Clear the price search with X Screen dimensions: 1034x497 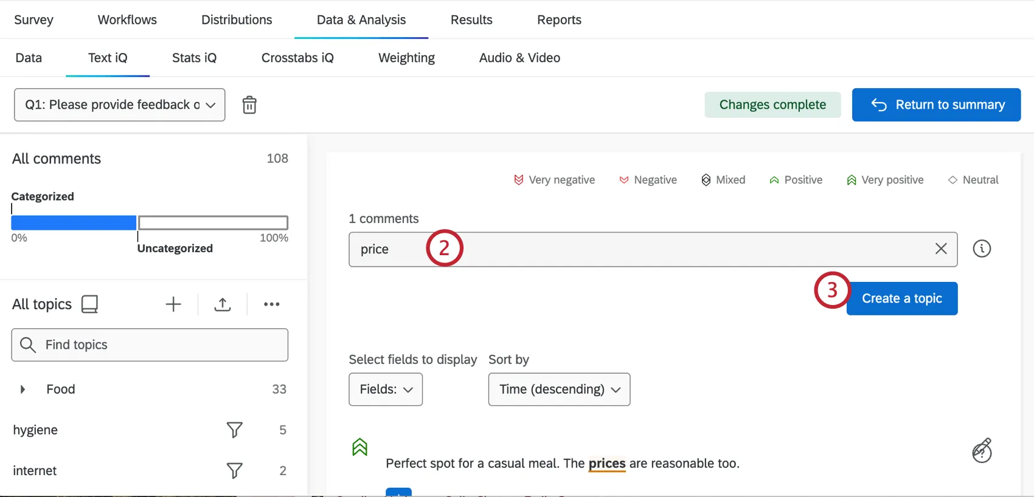tap(940, 249)
